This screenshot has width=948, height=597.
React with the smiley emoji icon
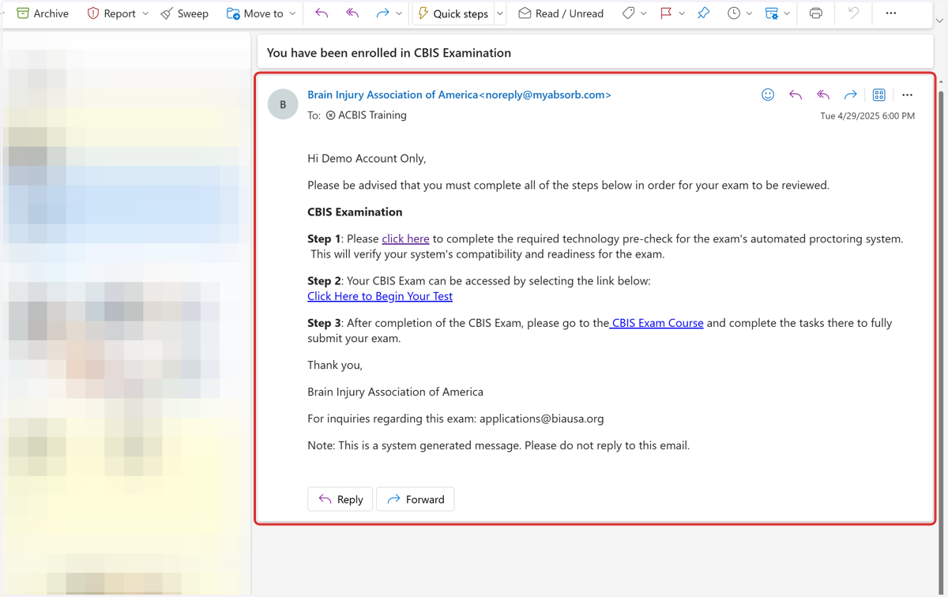768,95
